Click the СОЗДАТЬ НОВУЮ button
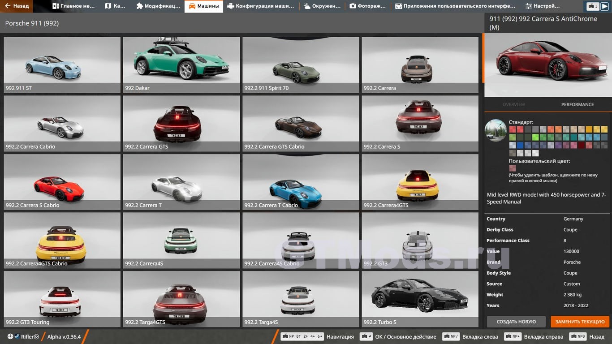 pos(516,322)
